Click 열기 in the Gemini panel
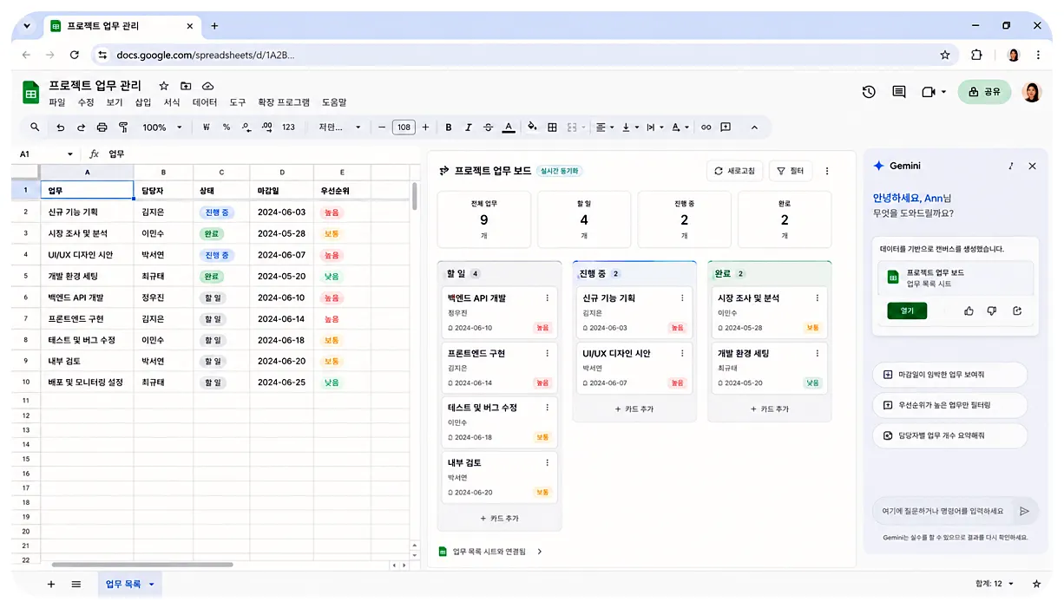The height and width of the screenshot is (608, 1064). 907,311
